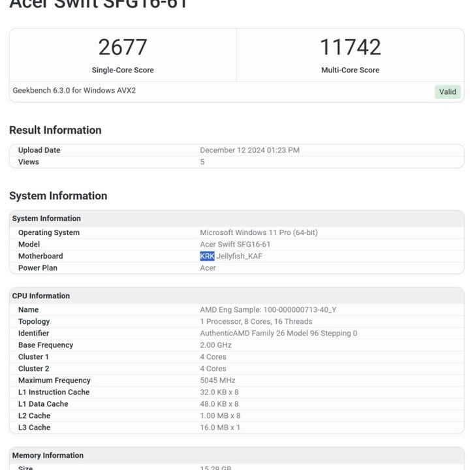Click the Single-Core Score label
This screenshot has height=470, width=470.
(123, 70)
